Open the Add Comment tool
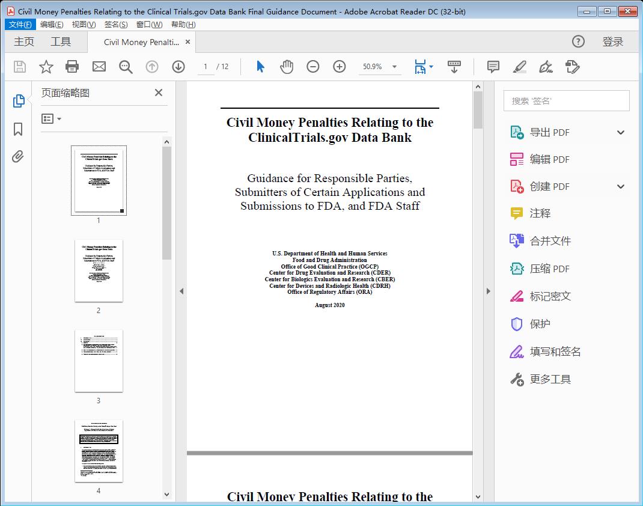 (x=493, y=67)
